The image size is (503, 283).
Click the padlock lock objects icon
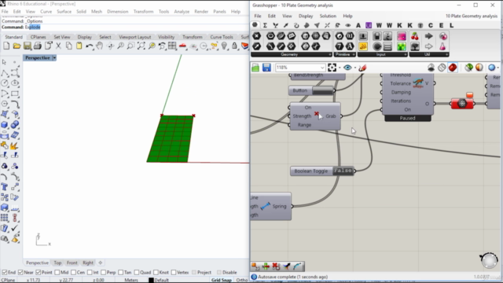pos(234,46)
